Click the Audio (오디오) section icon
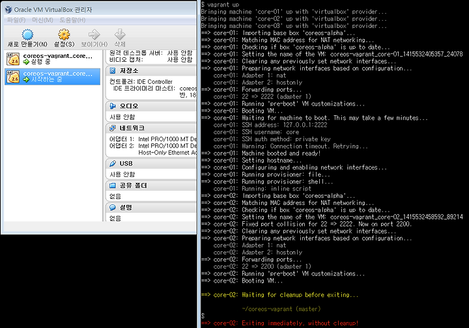 [x=113, y=106]
